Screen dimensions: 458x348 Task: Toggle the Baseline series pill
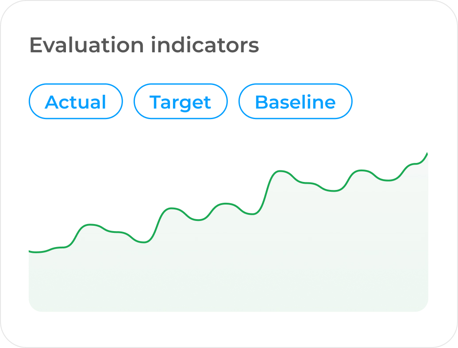click(295, 101)
